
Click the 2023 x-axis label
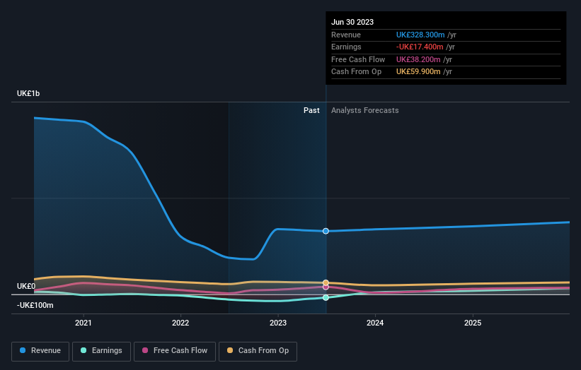pyautogui.click(x=278, y=323)
